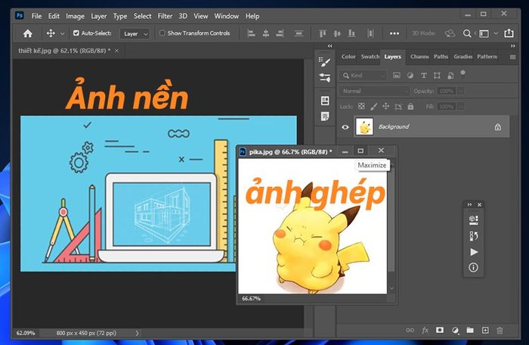This screenshot has height=345, width=529.
Task: Go to the Photoshop Home screen icon
Action: [28, 33]
